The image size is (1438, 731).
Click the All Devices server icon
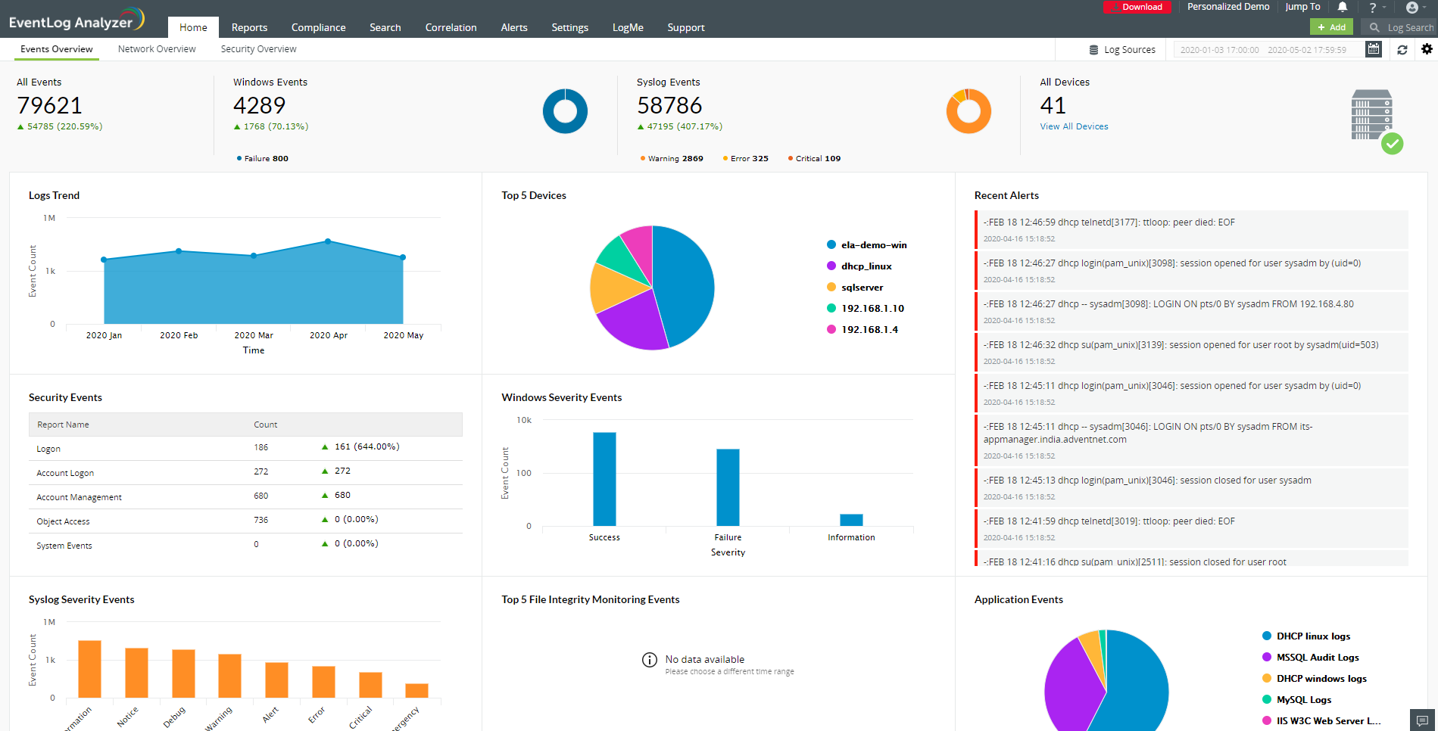click(x=1371, y=116)
